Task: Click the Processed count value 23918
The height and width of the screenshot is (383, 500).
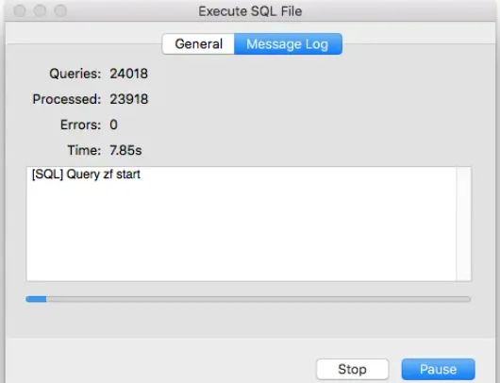Action: coord(129,99)
